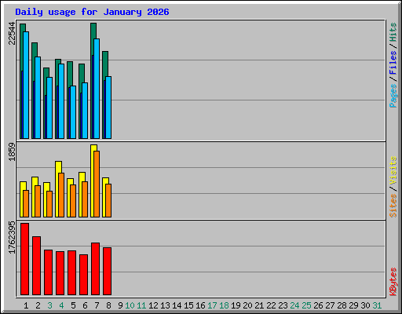
Task: Click the day 7 red KBytes bar
Action: (95, 268)
